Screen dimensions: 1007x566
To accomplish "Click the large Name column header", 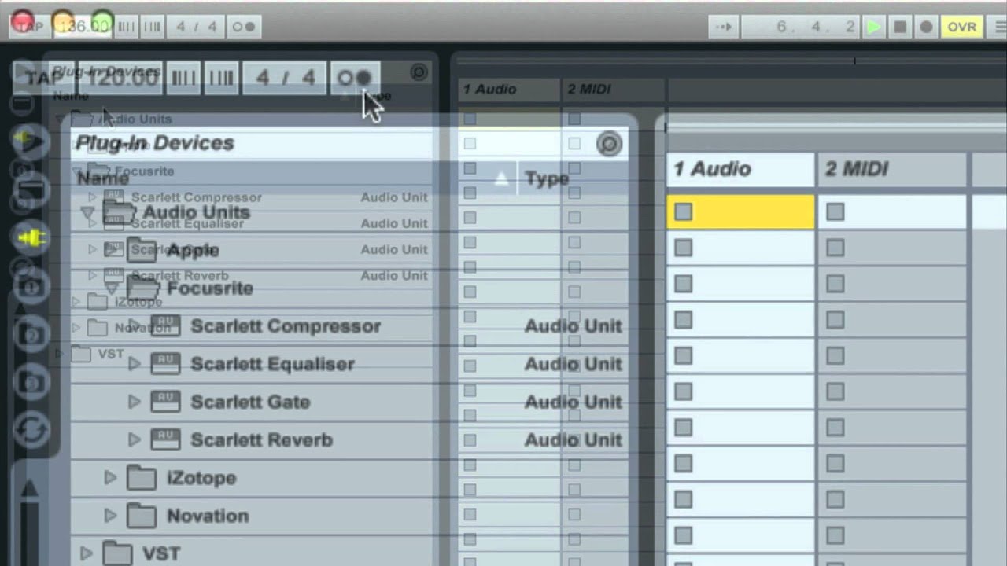I will (103, 178).
